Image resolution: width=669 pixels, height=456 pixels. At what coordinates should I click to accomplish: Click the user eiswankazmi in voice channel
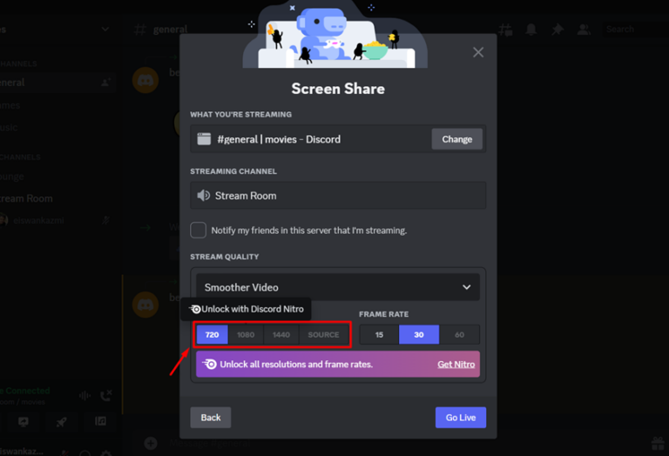tap(38, 220)
